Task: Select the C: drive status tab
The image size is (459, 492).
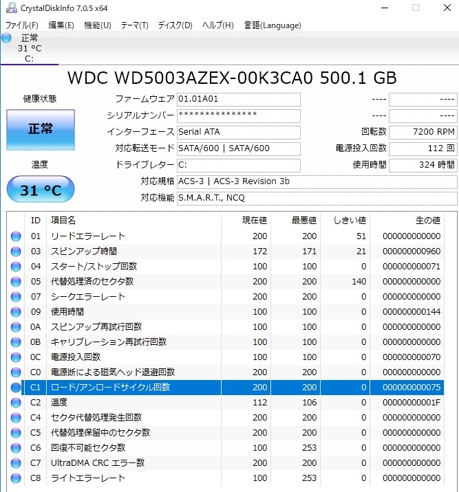Action: (29, 48)
